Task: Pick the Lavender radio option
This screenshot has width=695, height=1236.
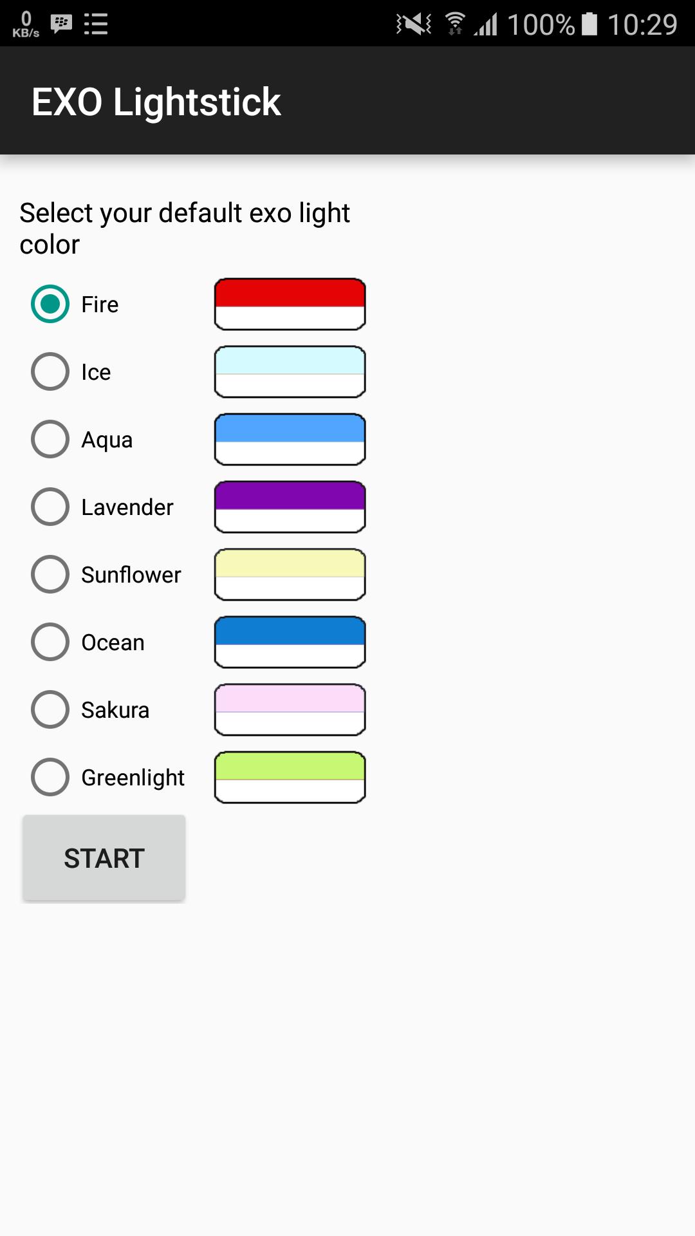Action: 50,507
